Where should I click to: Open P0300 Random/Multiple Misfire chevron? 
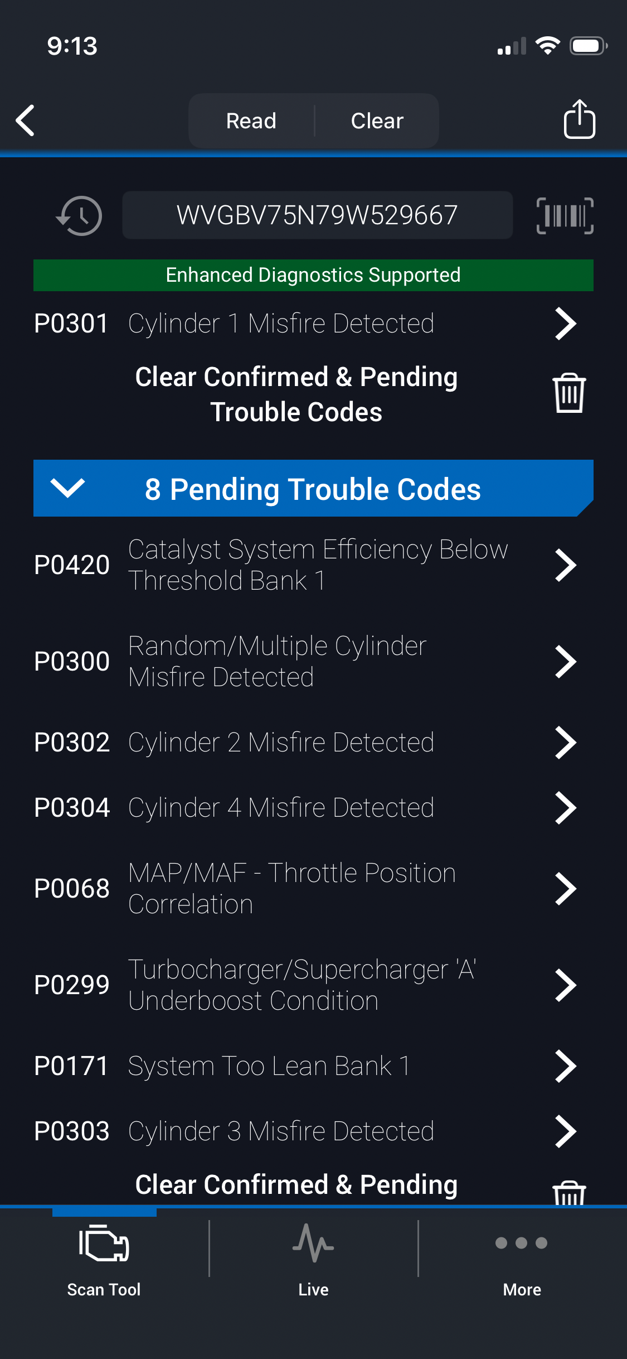[565, 662]
